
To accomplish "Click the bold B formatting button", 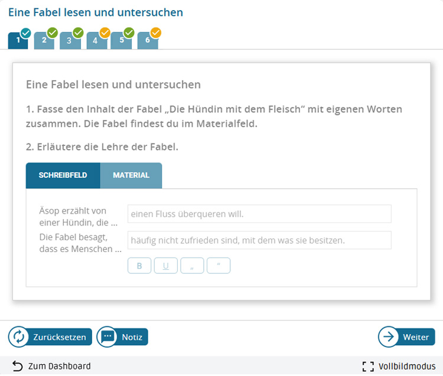I will tap(139, 266).
